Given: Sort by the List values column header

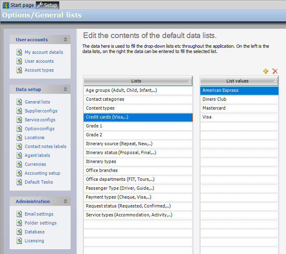Looking at the screenshot, I should (x=237, y=81).
